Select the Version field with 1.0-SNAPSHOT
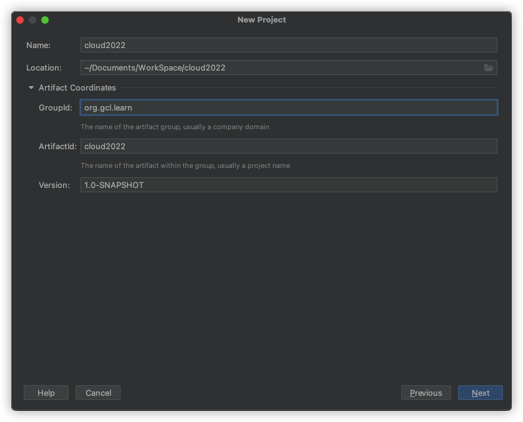523x422 pixels. (289, 185)
